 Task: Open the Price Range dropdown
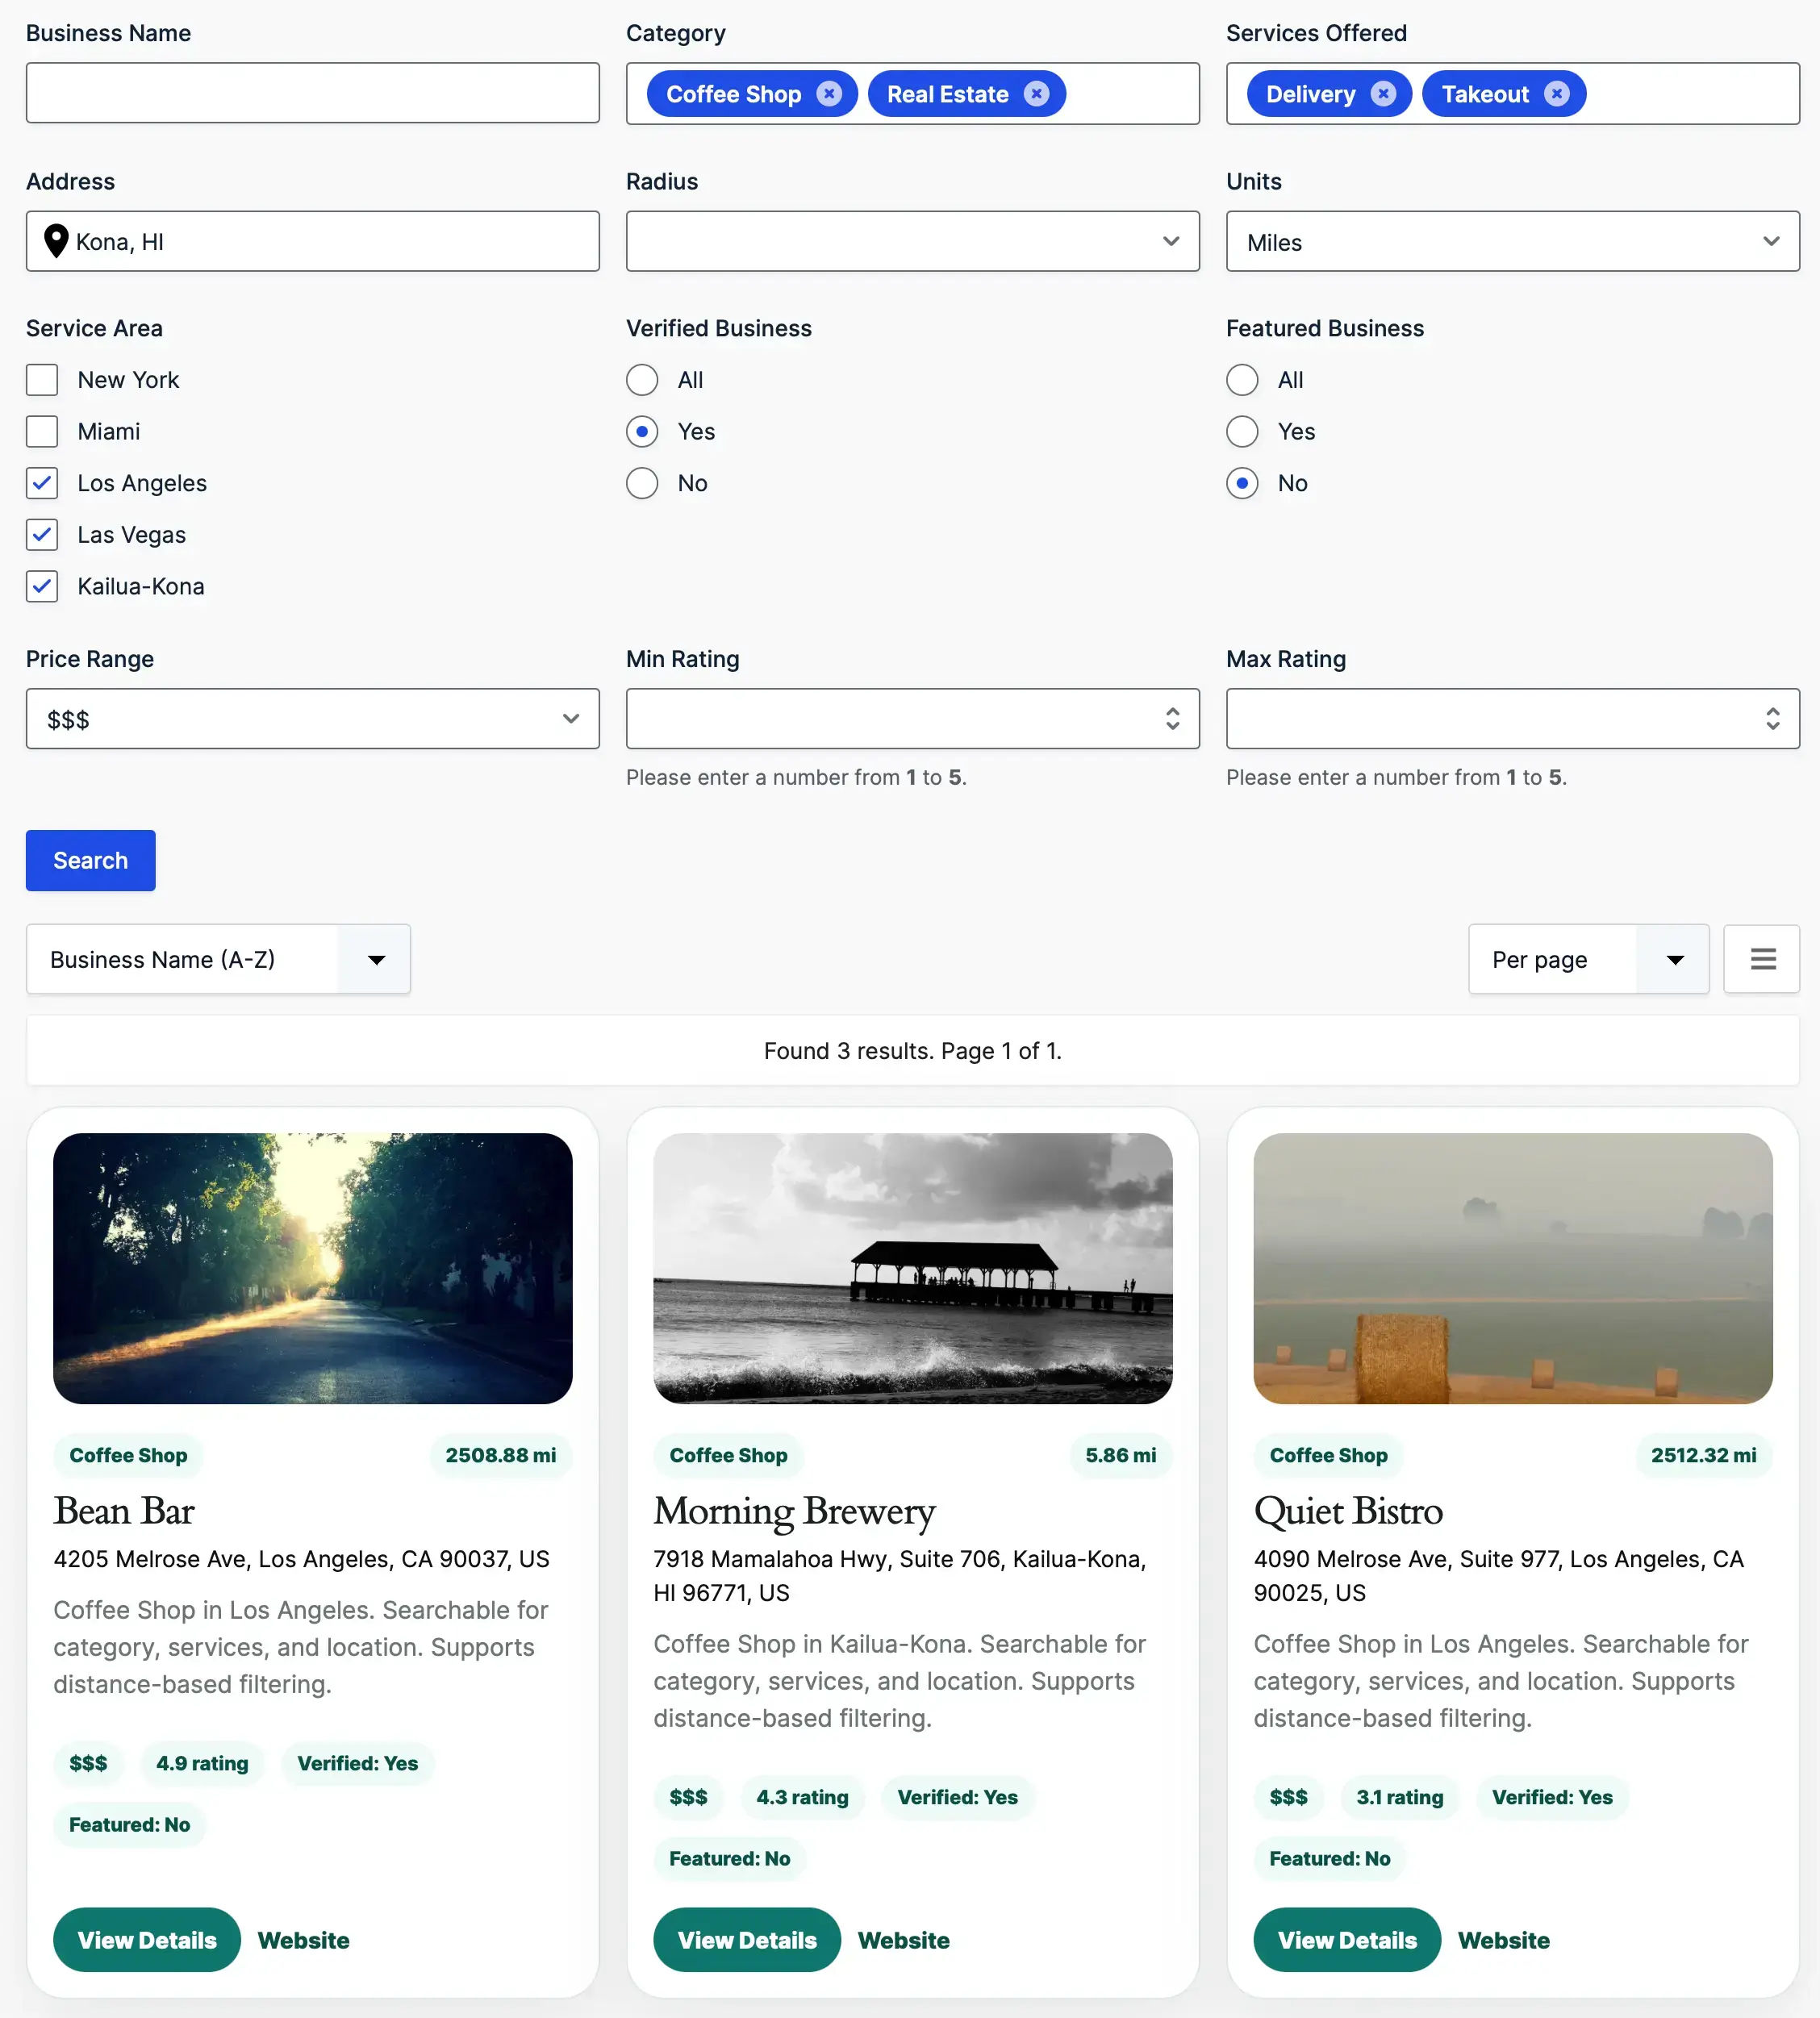[x=312, y=719]
